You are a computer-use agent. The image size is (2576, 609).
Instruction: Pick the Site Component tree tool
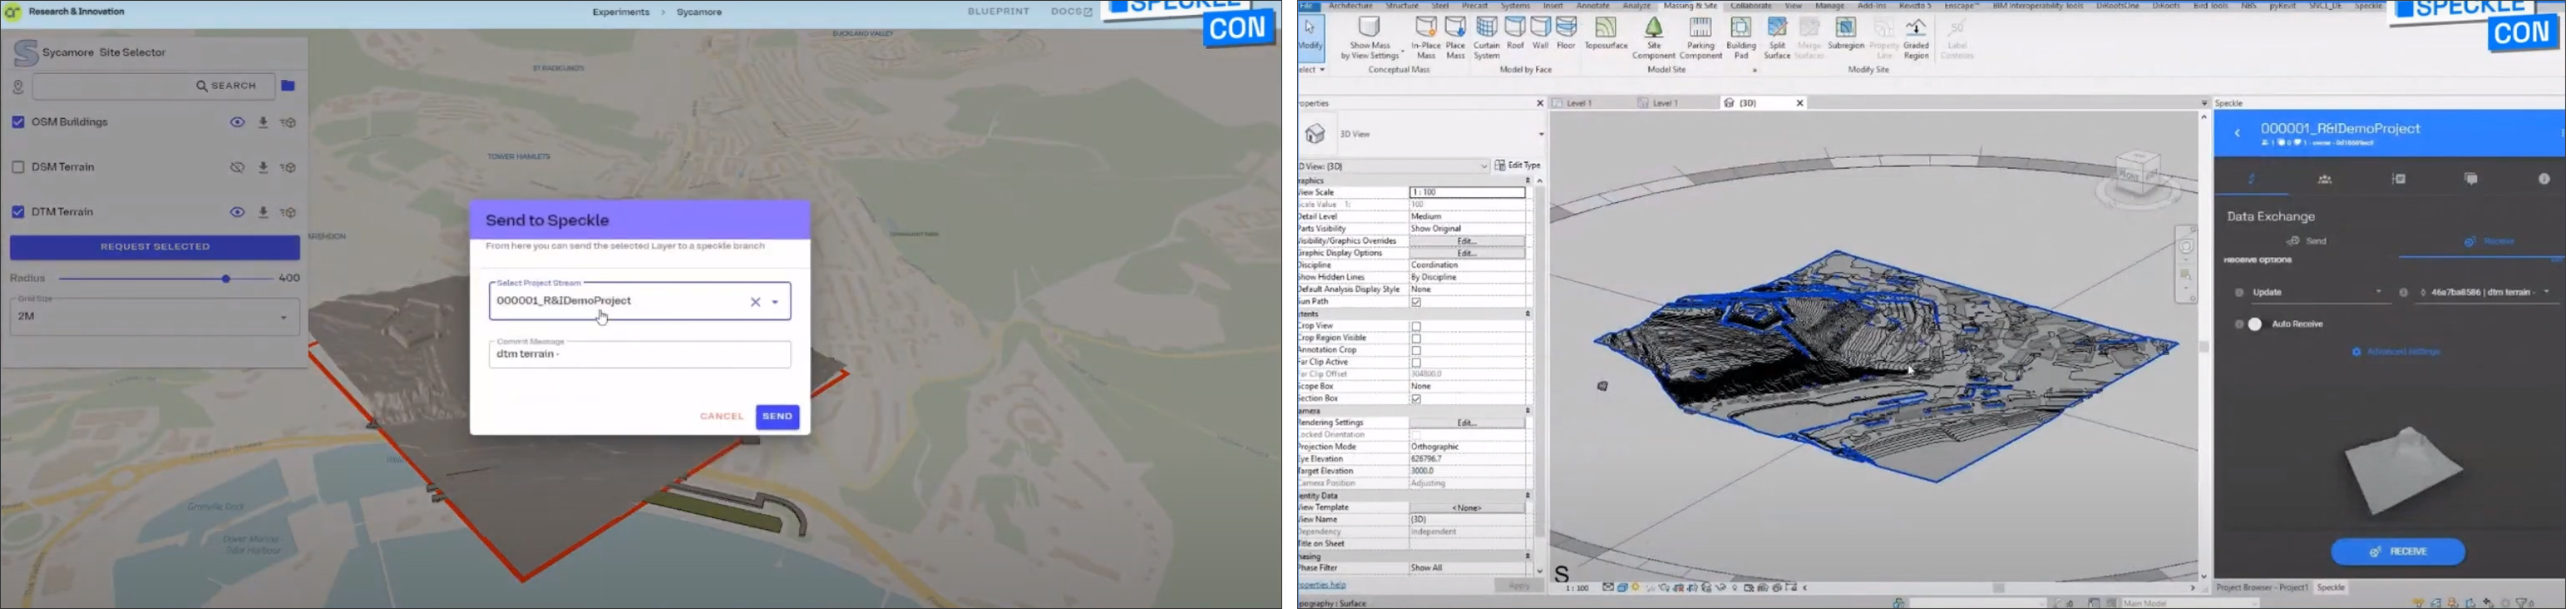1654,38
